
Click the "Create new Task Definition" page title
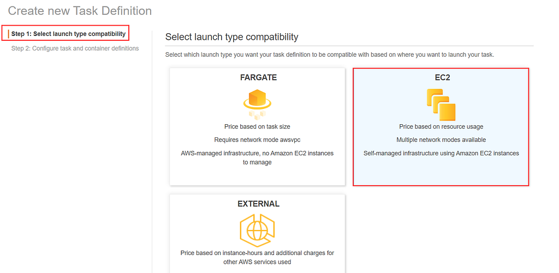[80, 11]
